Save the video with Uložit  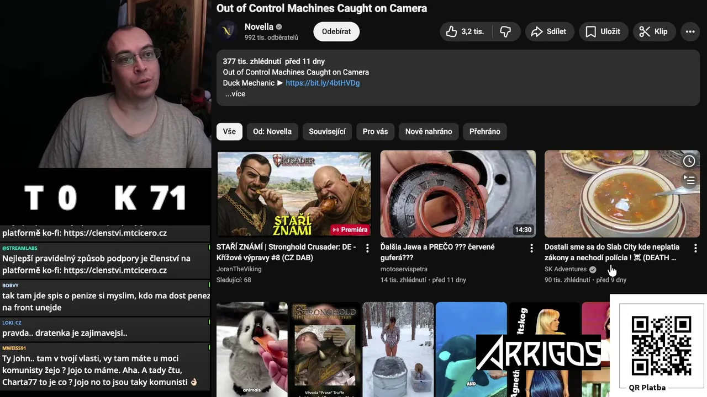[x=603, y=31]
